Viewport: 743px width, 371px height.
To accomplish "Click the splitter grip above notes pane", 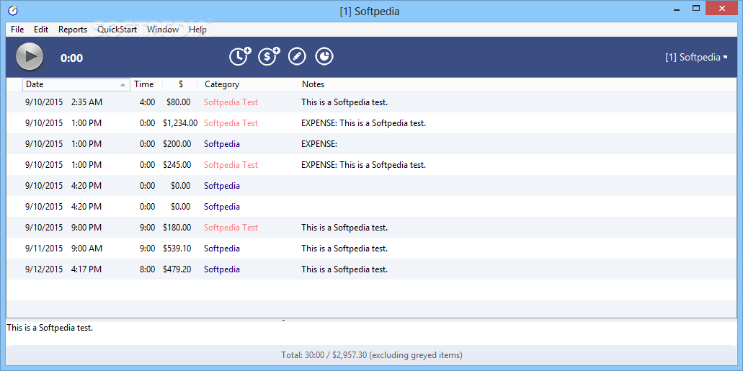I will 283,321.
